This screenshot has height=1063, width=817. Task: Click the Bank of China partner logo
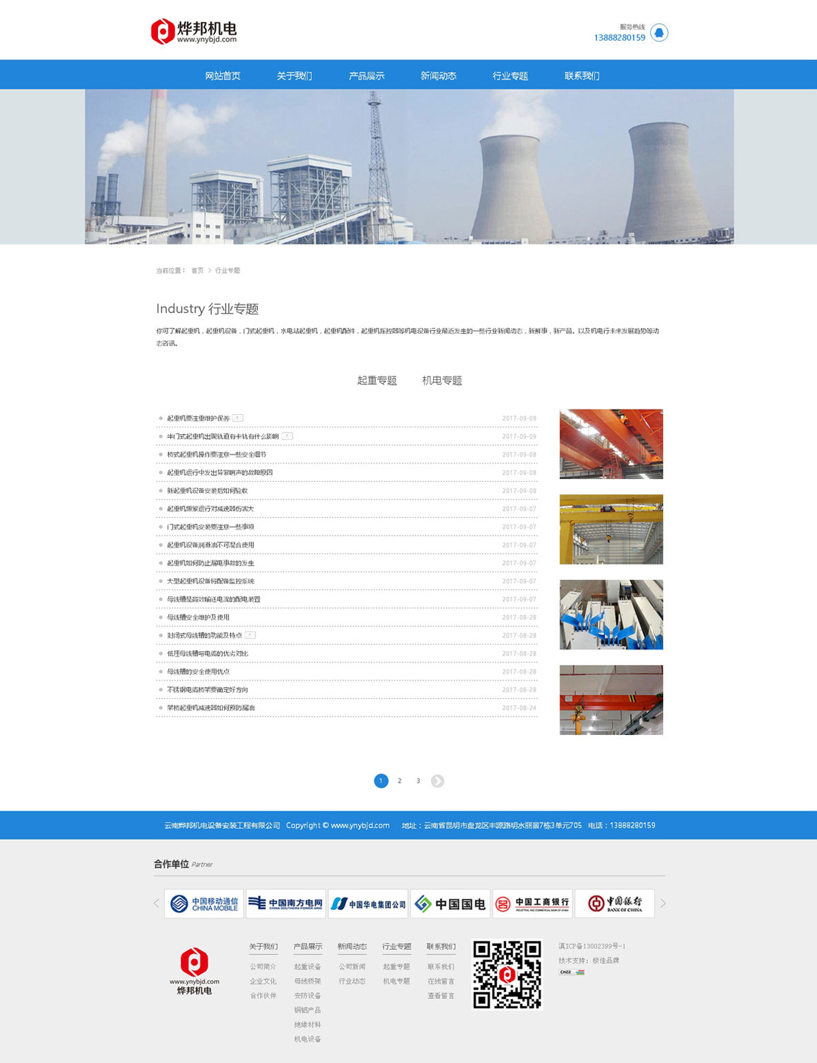(615, 903)
